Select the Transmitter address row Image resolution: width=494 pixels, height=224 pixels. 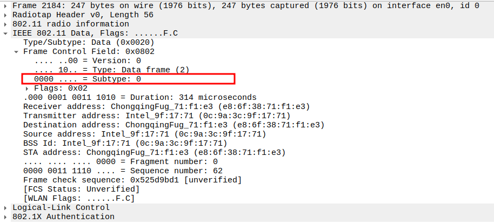[157, 116]
